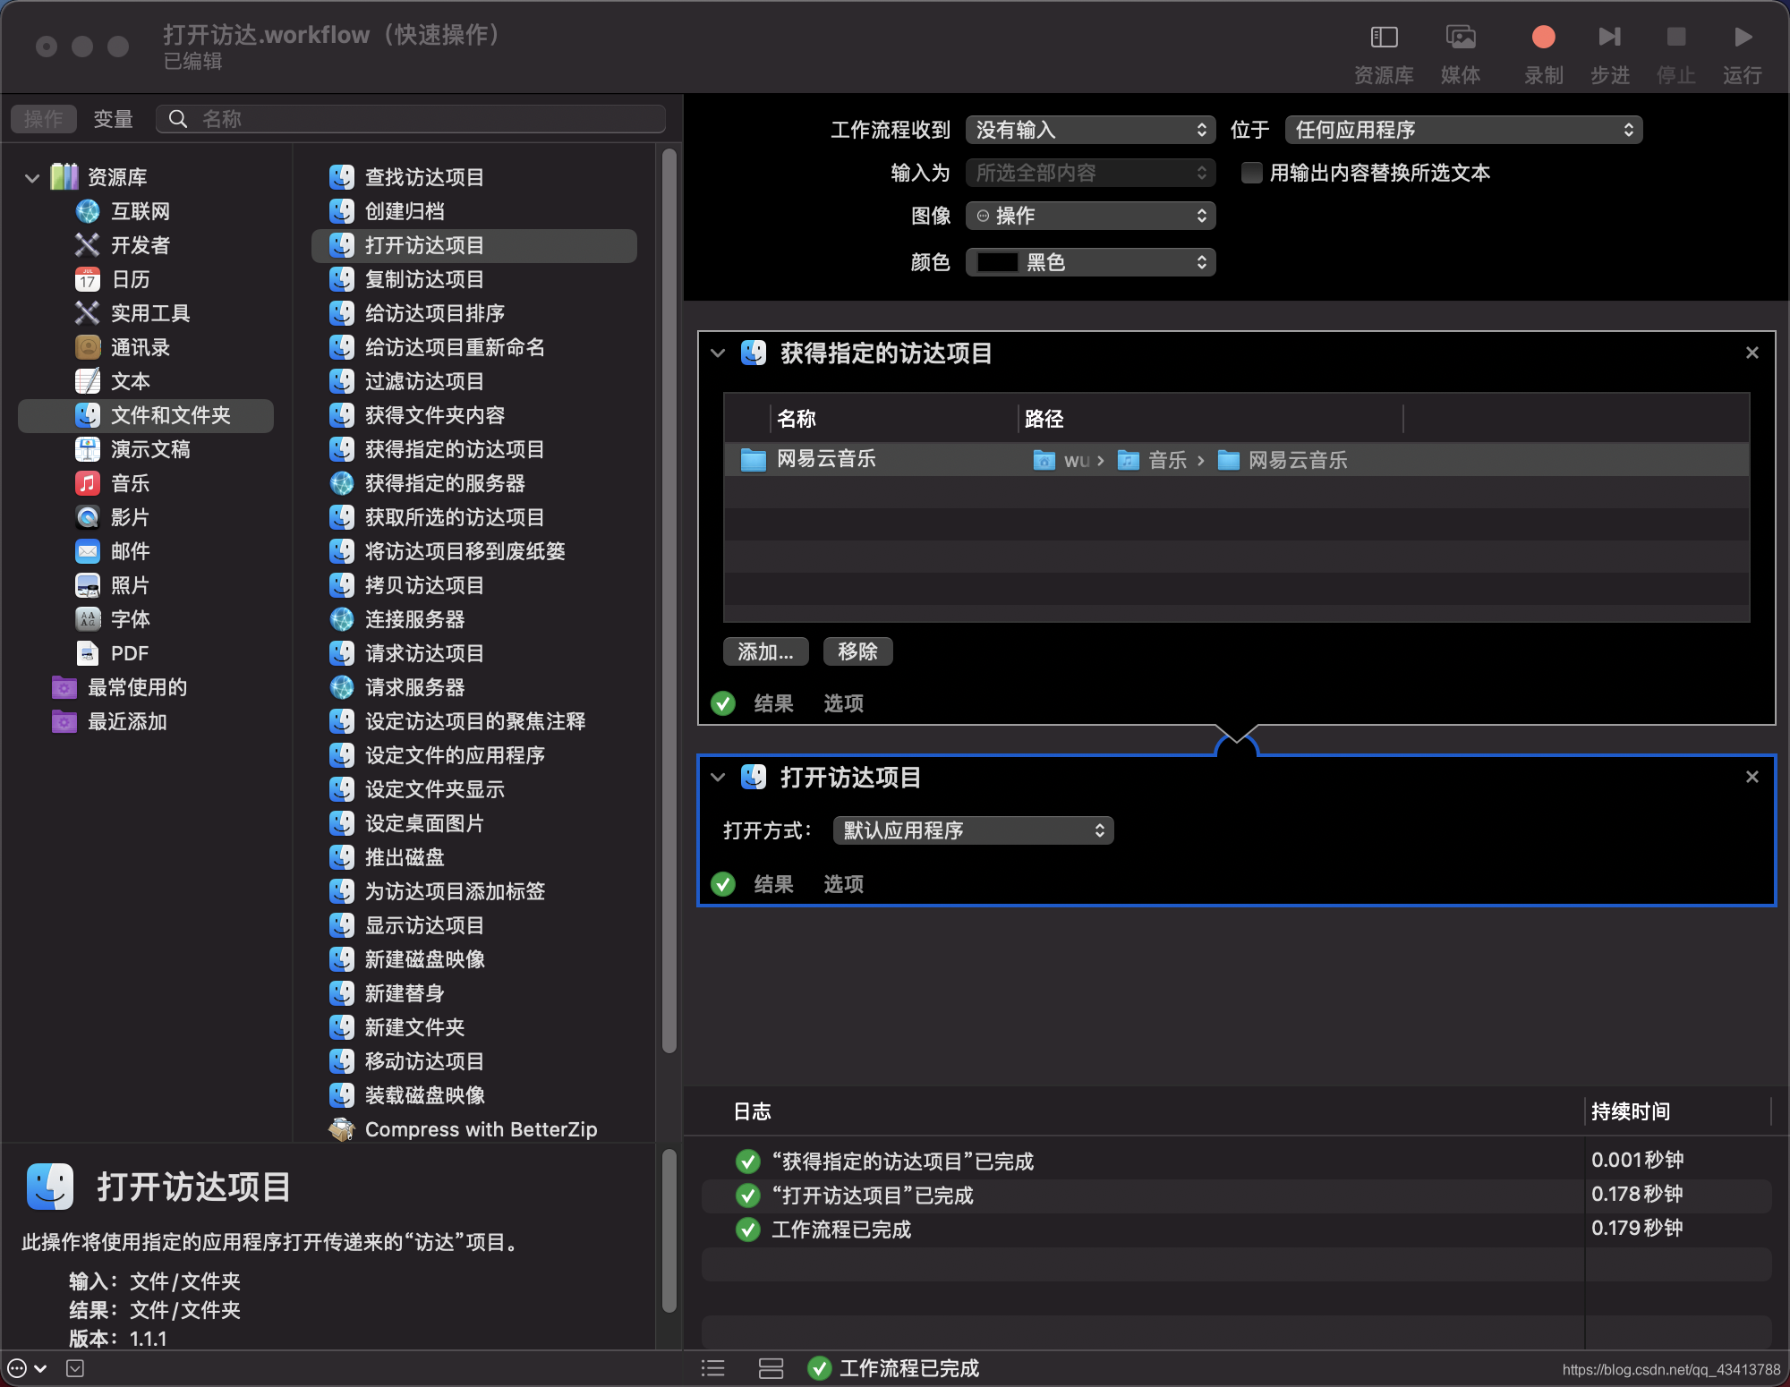Screen dimensions: 1790x1387
Task: Click the split pane view icon
Action: [771, 1368]
